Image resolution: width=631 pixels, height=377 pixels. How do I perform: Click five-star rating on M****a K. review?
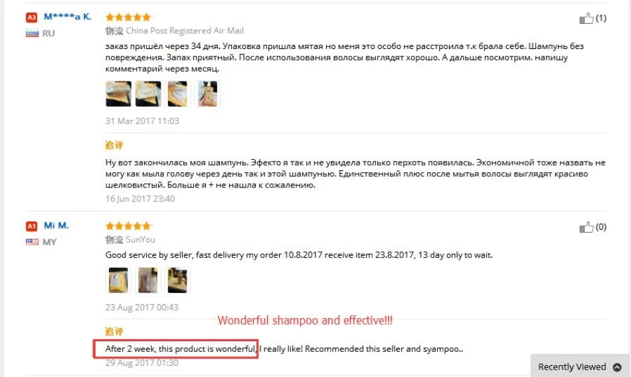pyautogui.click(x=128, y=17)
